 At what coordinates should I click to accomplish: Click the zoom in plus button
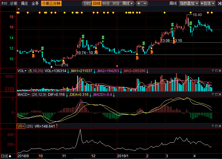pyautogui.click(x=139, y=3)
